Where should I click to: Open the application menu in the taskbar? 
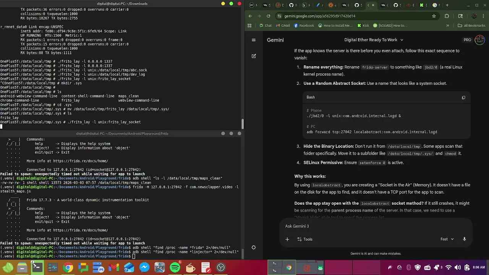point(8,267)
